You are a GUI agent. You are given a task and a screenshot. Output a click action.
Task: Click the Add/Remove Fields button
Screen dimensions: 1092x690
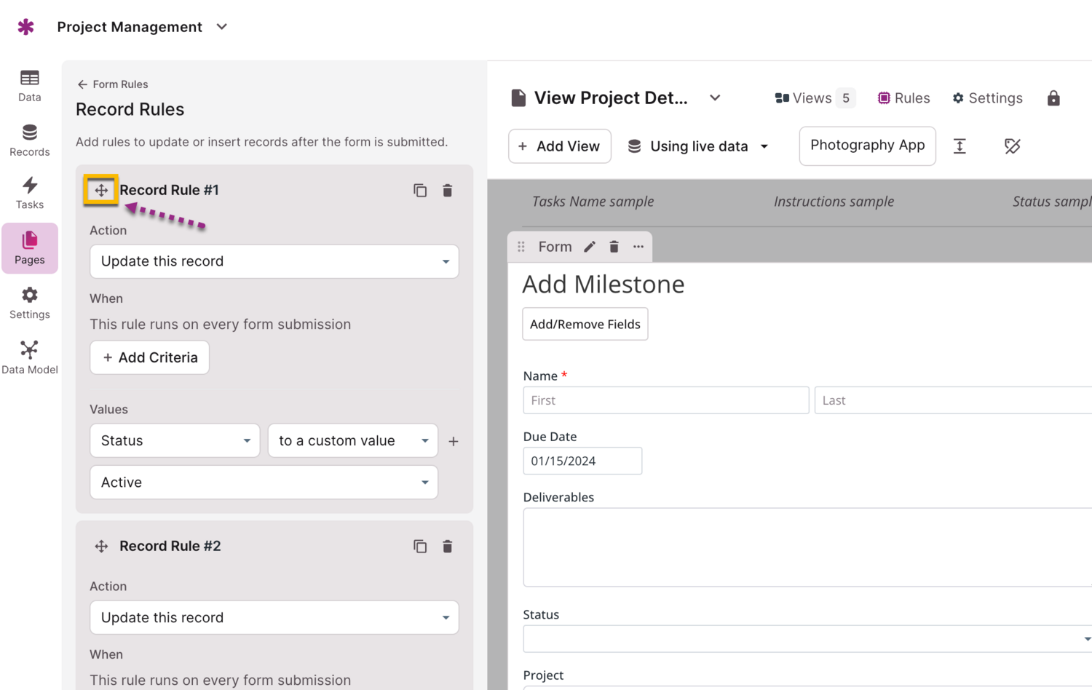tap(585, 324)
